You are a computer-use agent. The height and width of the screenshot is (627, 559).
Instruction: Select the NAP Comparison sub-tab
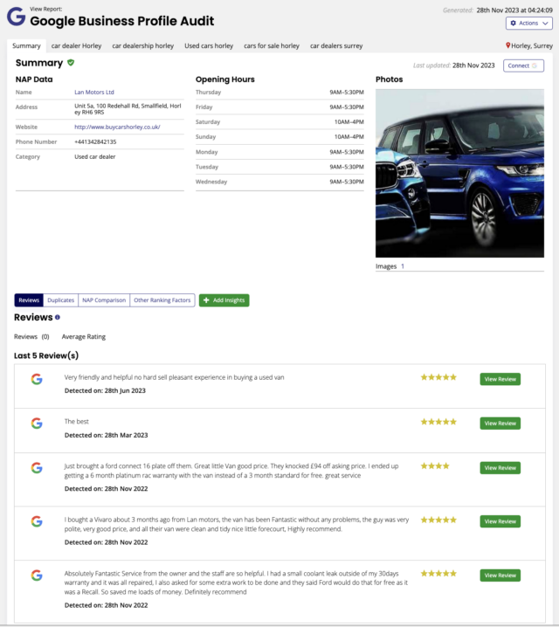click(x=104, y=300)
